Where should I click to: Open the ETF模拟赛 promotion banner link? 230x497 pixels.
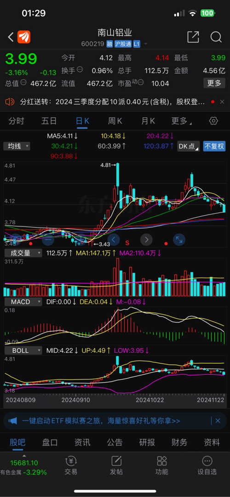[x=101, y=421]
